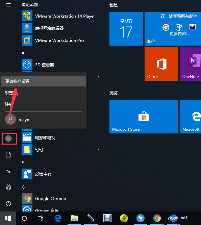Click the 创建 tile group title

click(114, 5)
